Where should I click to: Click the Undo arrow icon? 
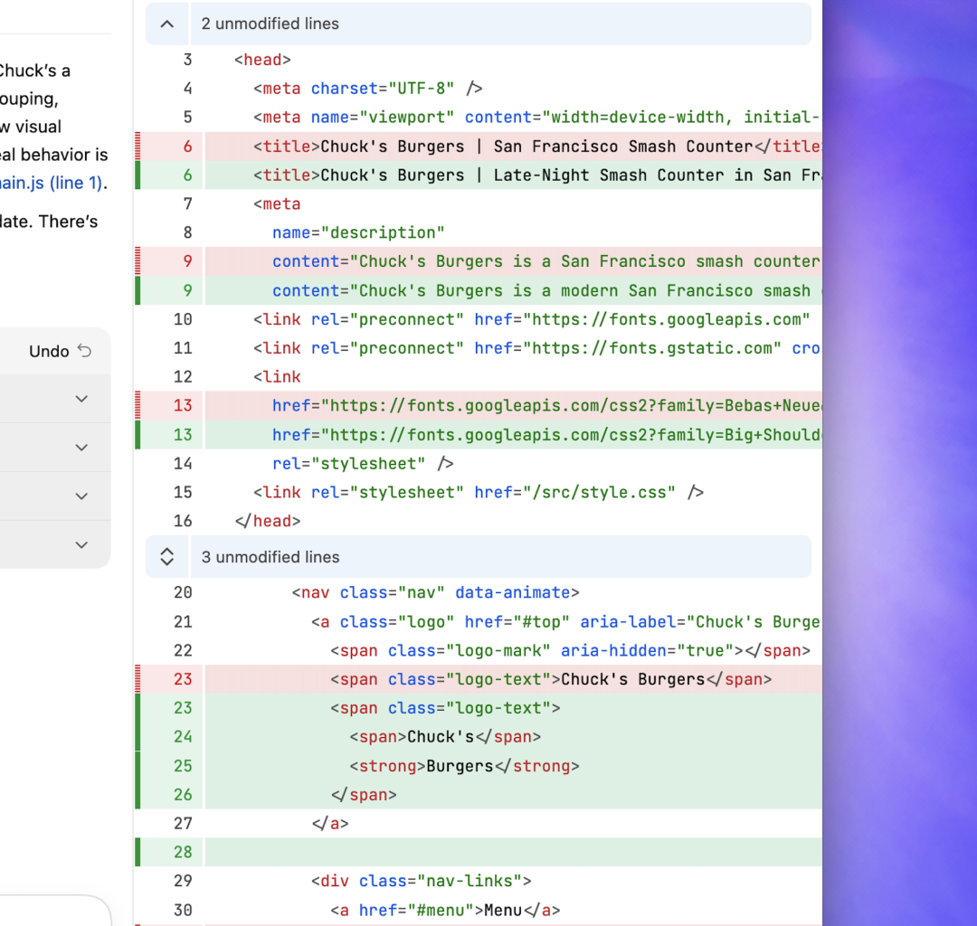(x=85, y=351)
